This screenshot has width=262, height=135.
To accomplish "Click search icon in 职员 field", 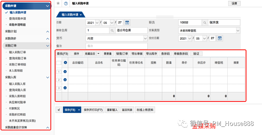I will 205,23.
